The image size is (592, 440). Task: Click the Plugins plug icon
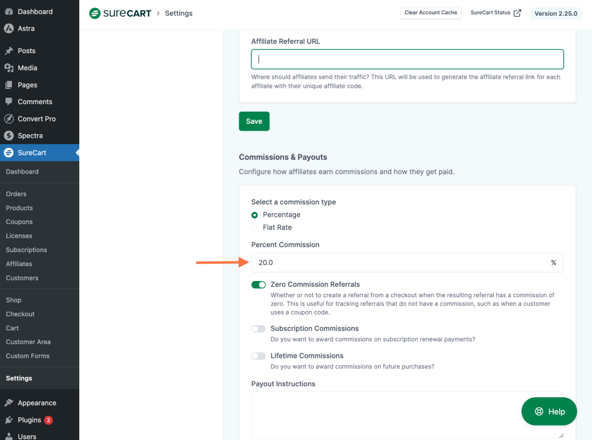click(9, 420)
